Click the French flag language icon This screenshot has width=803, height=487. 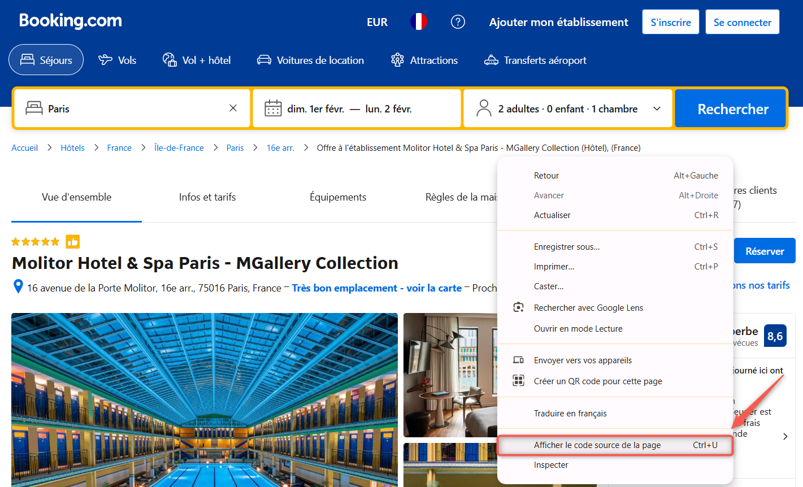click(418, 22)
